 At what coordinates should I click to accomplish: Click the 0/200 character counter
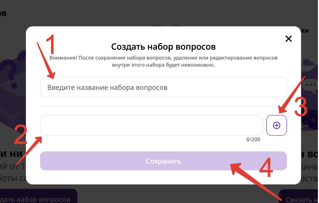253,139
